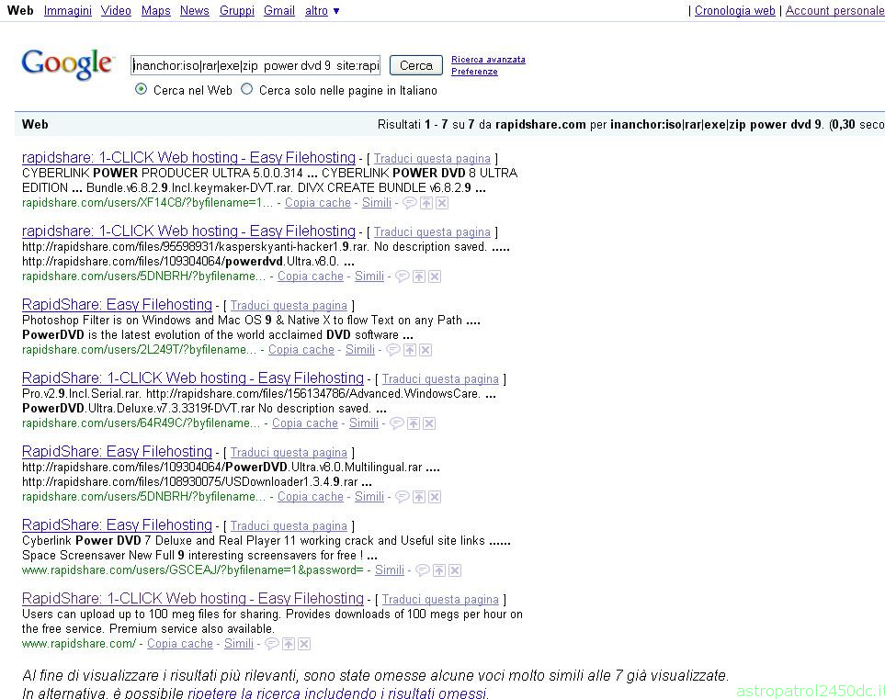Click the comment bubble for the GSCEAJ result
The height and width of the screenshot is (699, 885).
tap(422, 570)
